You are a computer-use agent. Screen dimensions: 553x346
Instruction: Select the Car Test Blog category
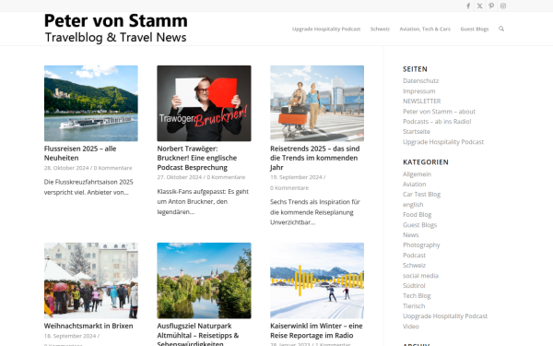click(x=422, y=194)
